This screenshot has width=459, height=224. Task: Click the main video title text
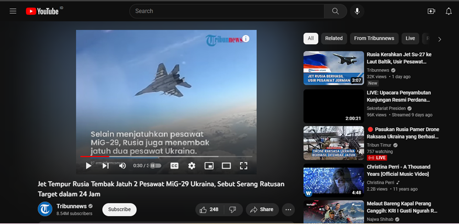161,189
